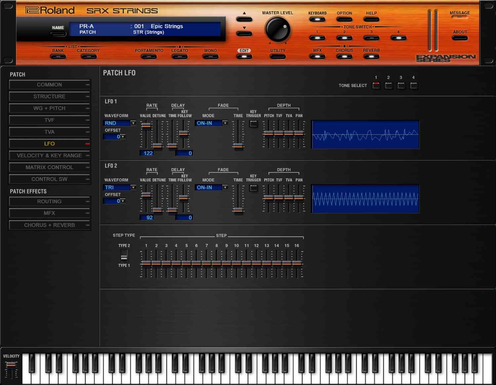Open the LFO 1 waveform dropdown
Image resolution: width=496 pixels, height=385 pixels.
click(119, 123)
